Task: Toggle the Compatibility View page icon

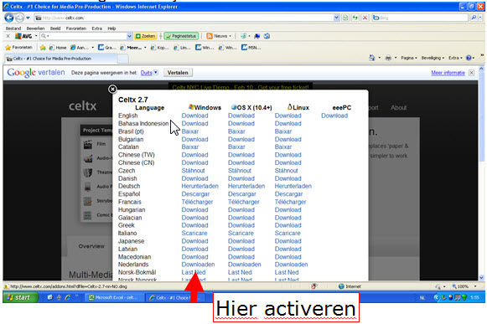Action: [345, 18]
